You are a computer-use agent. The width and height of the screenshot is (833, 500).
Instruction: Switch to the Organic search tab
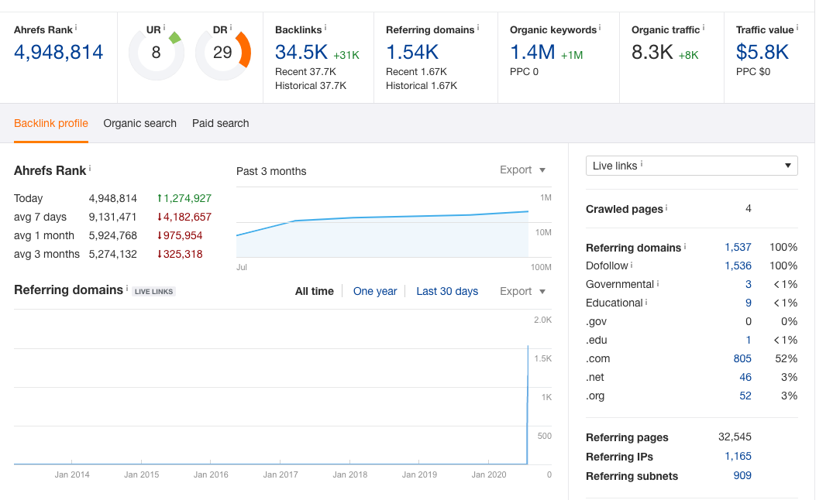click(139, 123)
